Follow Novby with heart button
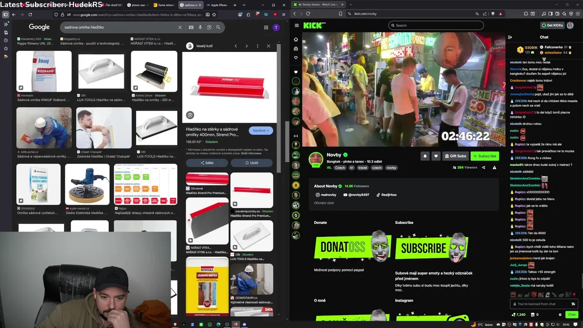 pyautogui.click(x=436, y=156)
